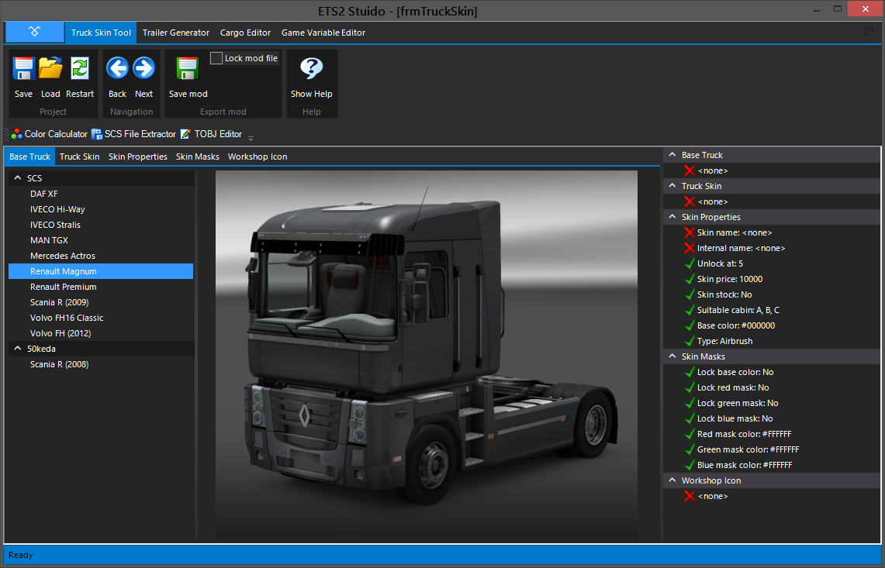Open the Color Calculator tool
The height and width of the screenshot is (568, 885).
(x=50, y=133)
